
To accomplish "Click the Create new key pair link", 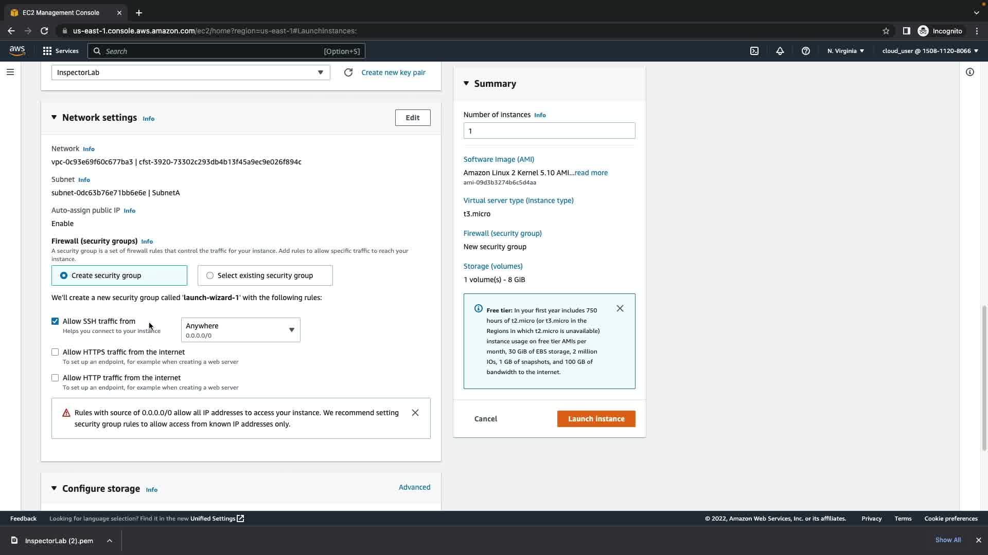I will (x=393, y=72).
